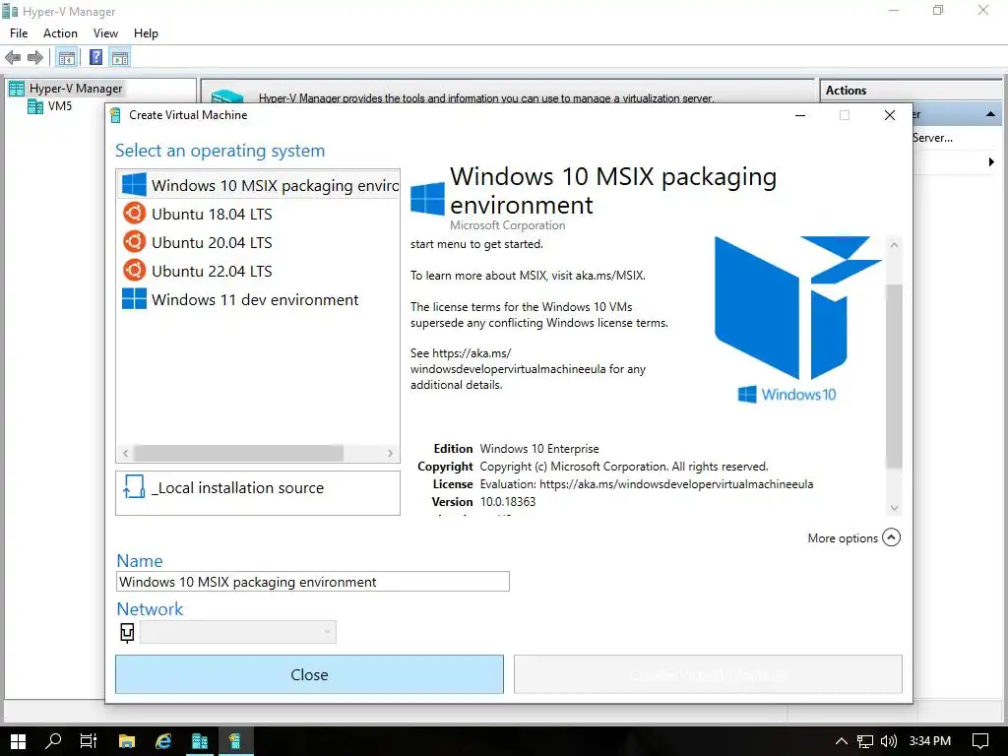Click the left arrow of the OS list scrollbar

[125, 453]
